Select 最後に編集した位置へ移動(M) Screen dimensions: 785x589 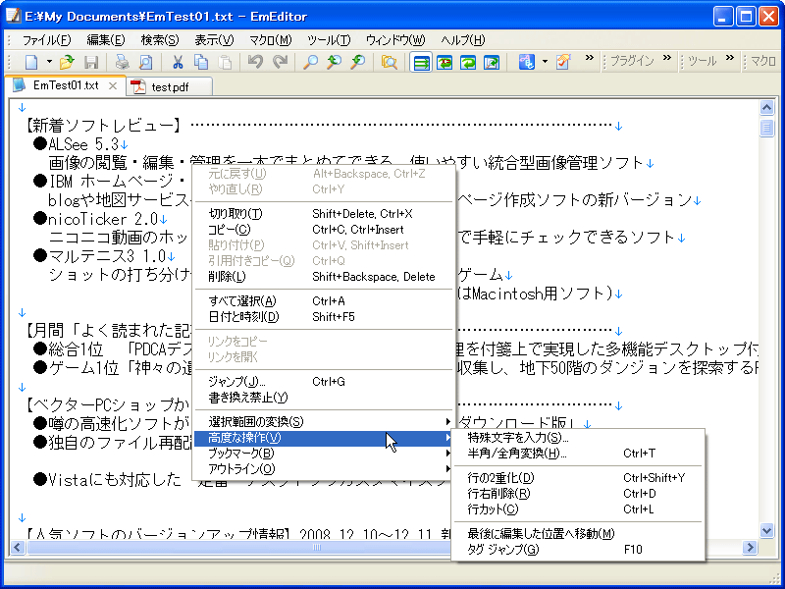578,534
